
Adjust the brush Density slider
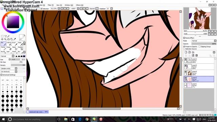pyautogui.click(x=18, y=65)
